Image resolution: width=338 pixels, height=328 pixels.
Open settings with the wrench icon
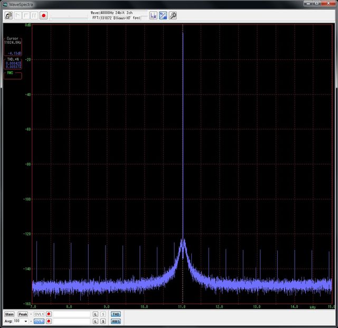(x=173, y=15)
